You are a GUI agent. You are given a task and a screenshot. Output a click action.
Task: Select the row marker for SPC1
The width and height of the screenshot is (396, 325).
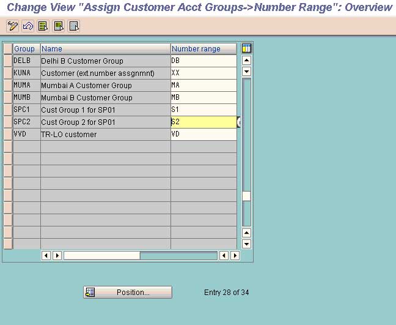click(x=8, y=110)
